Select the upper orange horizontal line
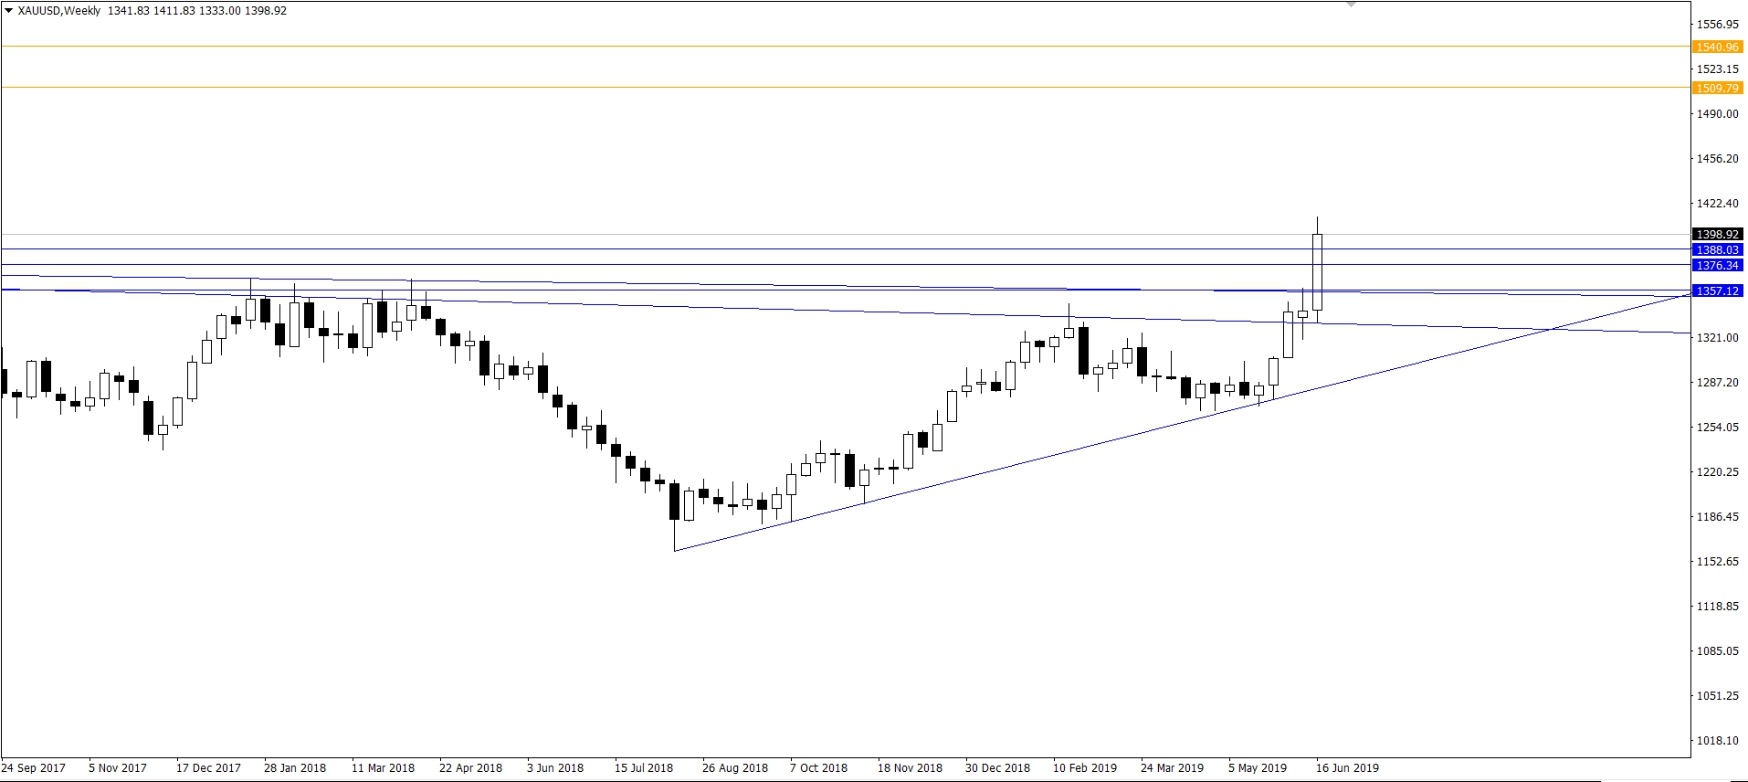The width and height of the screenshot is (1748, 782). click(x=822, y=46)
